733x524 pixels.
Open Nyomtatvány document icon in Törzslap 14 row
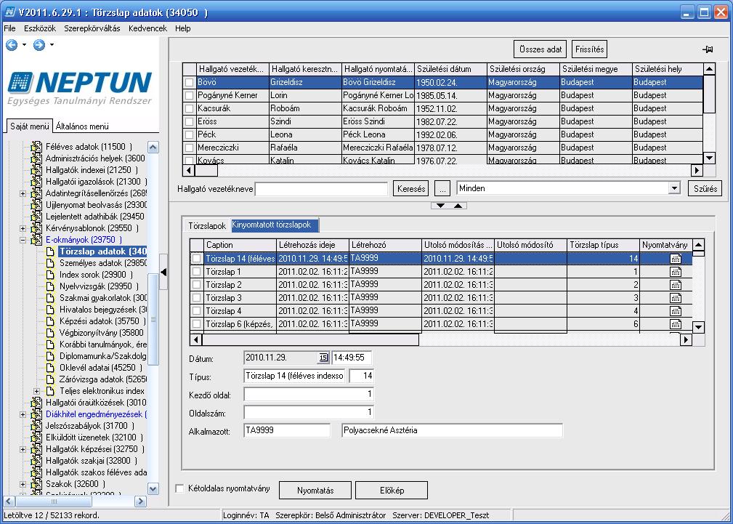pos(676,258)
